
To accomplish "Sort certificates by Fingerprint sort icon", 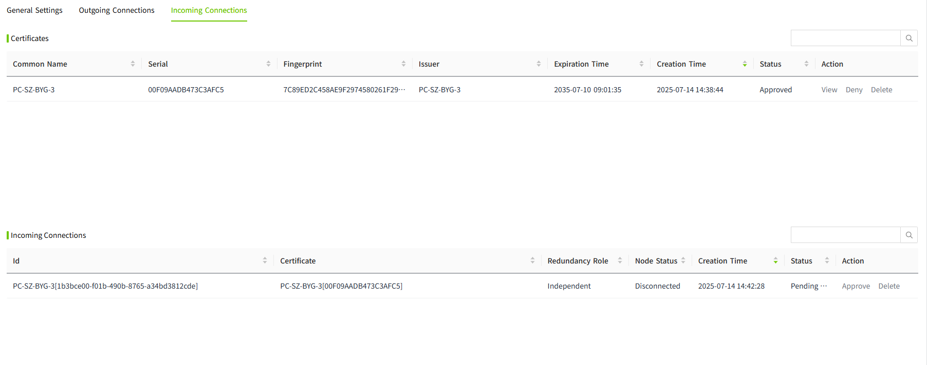I will pyautogui.click(x=403, y=64).
